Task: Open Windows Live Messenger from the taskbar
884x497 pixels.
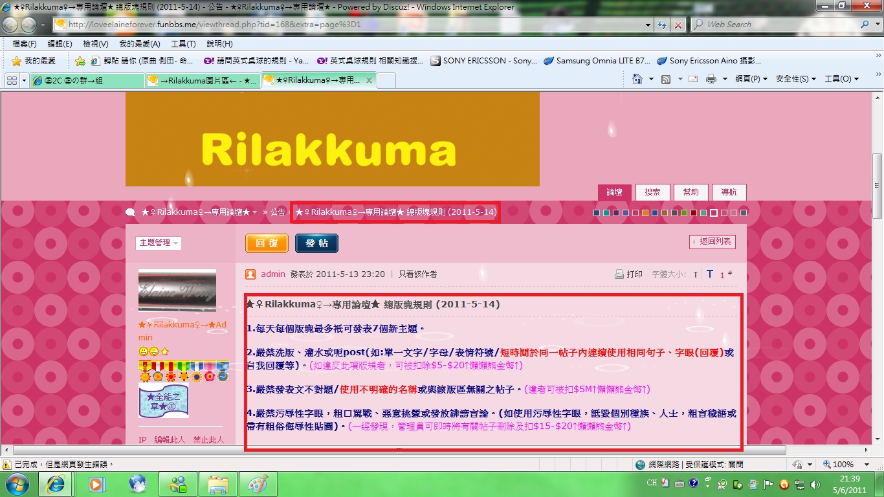Action: (177, 483)
